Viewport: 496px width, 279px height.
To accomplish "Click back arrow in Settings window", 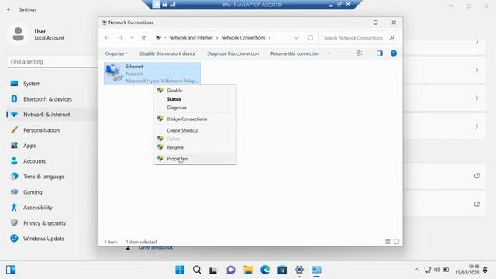I will pos(9,9).
